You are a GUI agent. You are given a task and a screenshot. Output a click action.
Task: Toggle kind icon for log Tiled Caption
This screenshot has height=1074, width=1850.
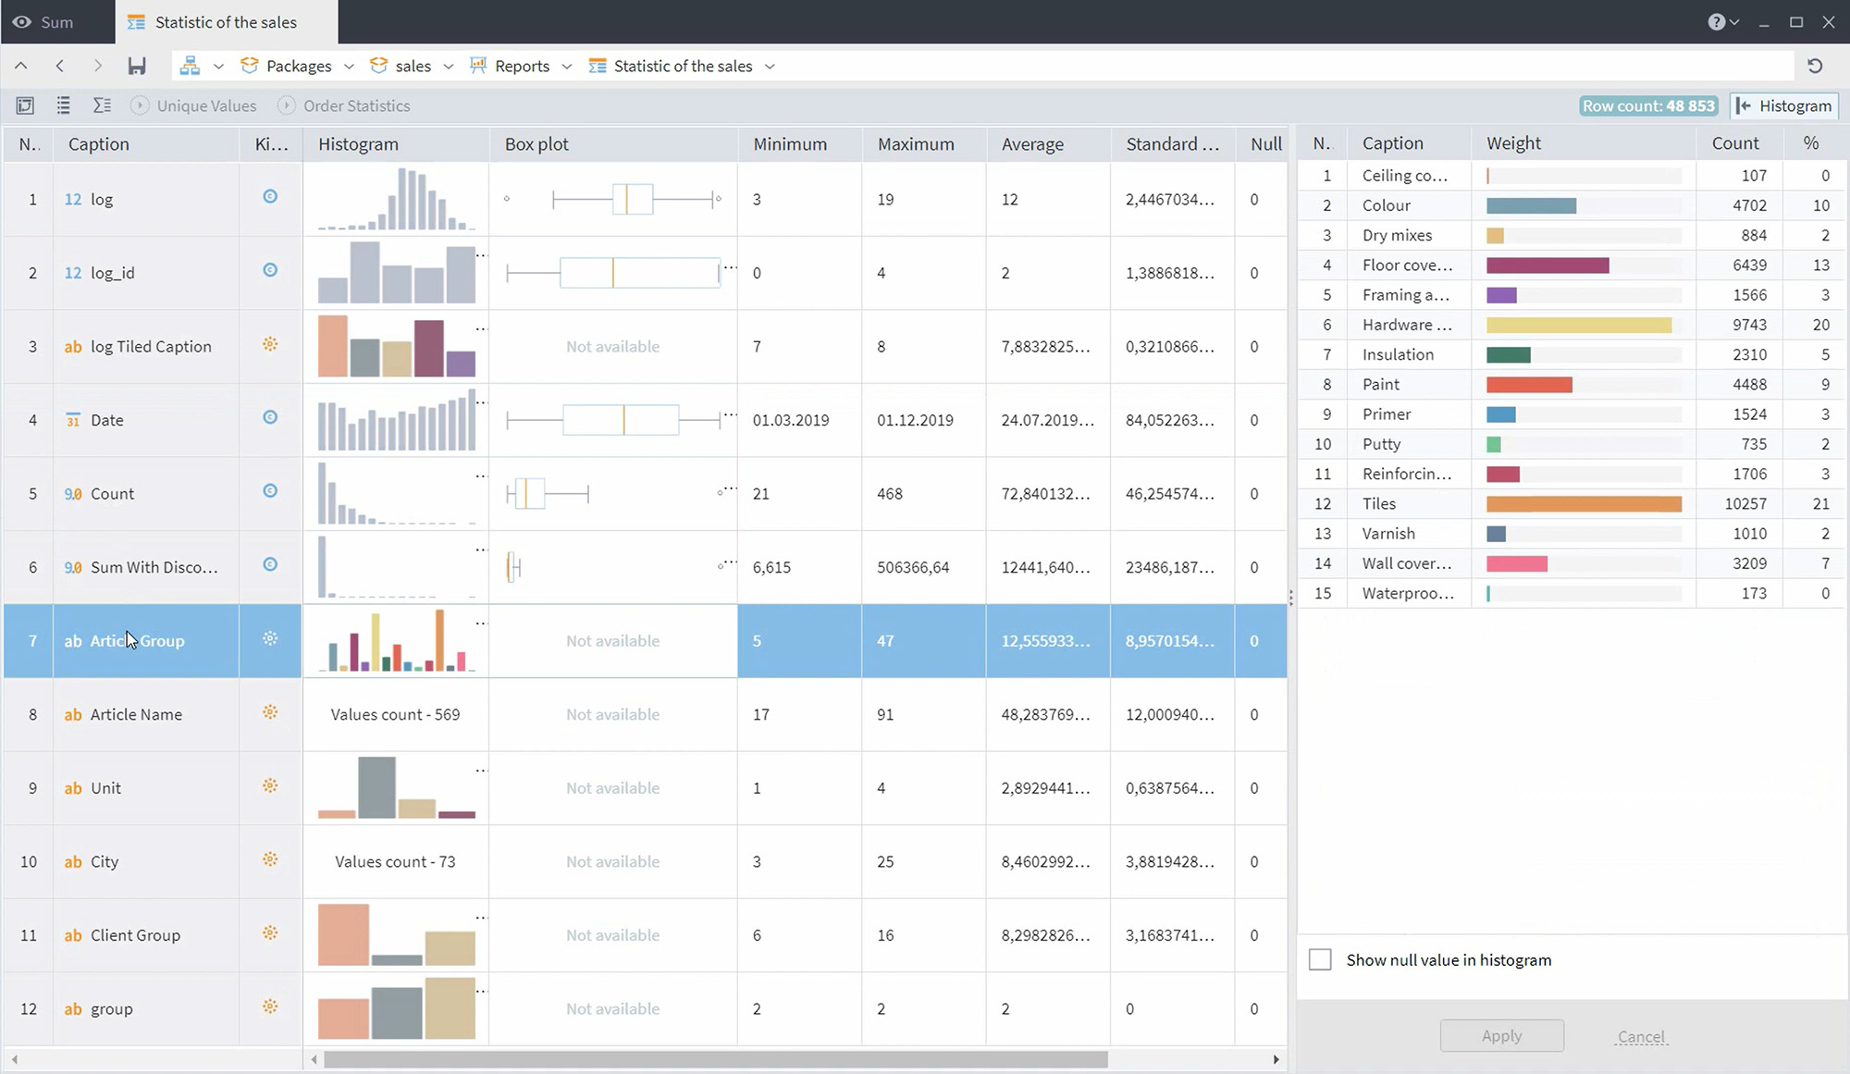point(270,344)
